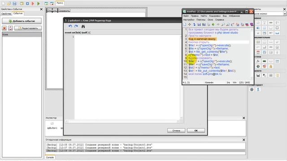Click the code editor horizontal scrollbar left arrow
This screenshot has height=161, width=287.
click(67, 121)
